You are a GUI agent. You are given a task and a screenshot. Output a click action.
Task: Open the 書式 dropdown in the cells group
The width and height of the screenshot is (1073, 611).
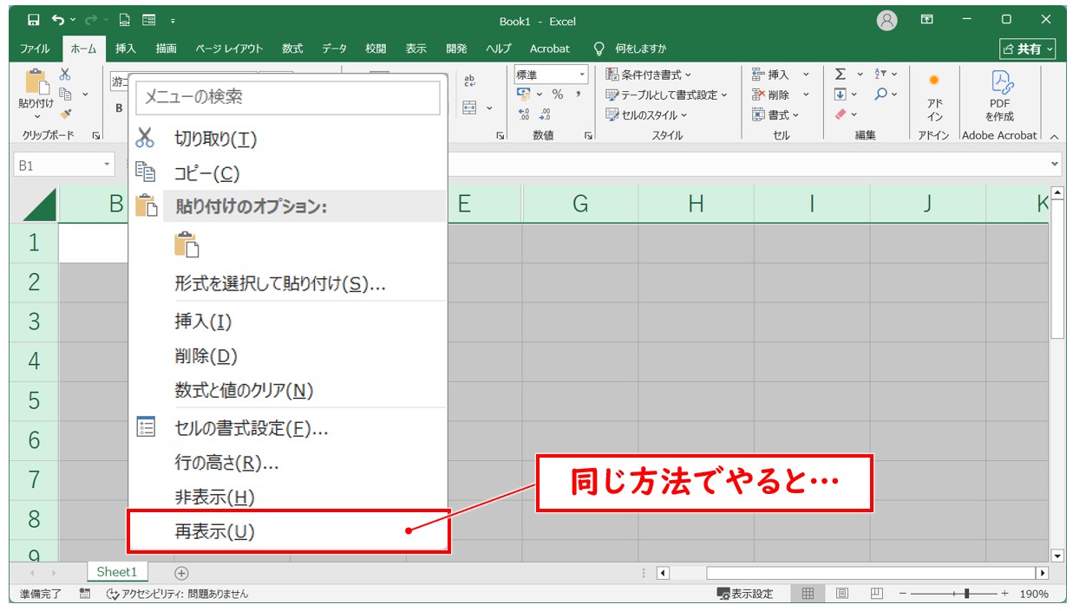pyautogui.click(x=775, y=114)
